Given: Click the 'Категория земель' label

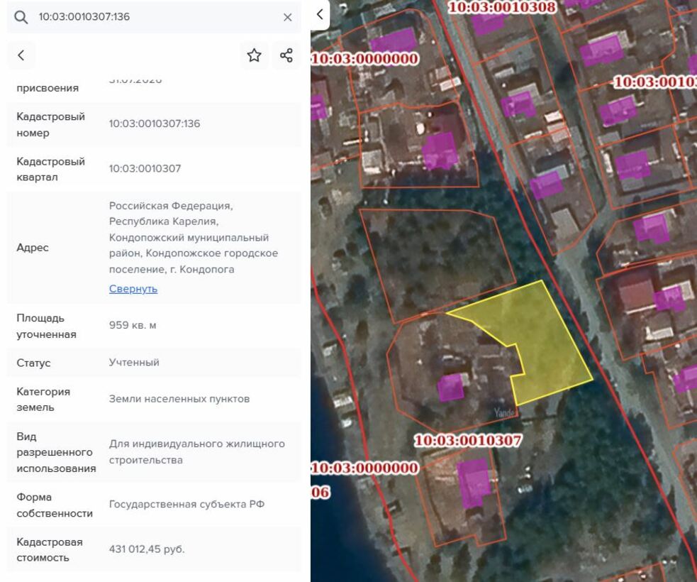Looking at the screenshot, I should click(43, 399).
